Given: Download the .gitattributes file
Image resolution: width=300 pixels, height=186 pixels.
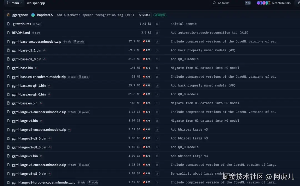Looking at the screenshot, I should tap(157, 24).
